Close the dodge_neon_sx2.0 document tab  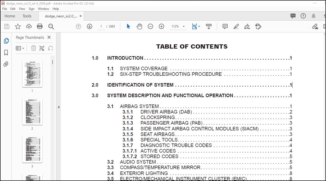pyautogui.click(x=80, y=16)
